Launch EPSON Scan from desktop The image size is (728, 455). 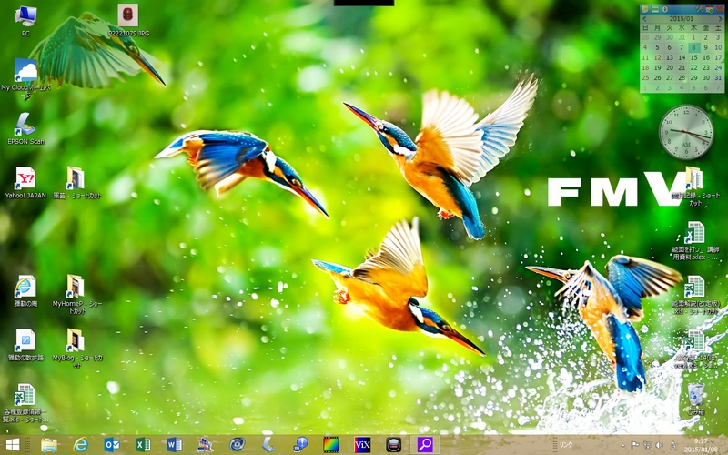tap(25, 128)
